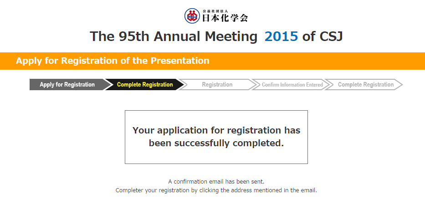Click the empty right side of the orange banner

pyautogui.click(x=342, y=61)
